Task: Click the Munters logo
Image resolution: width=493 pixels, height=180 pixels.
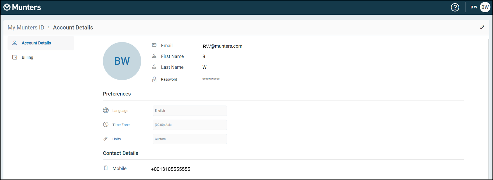Action: (22, 7)
